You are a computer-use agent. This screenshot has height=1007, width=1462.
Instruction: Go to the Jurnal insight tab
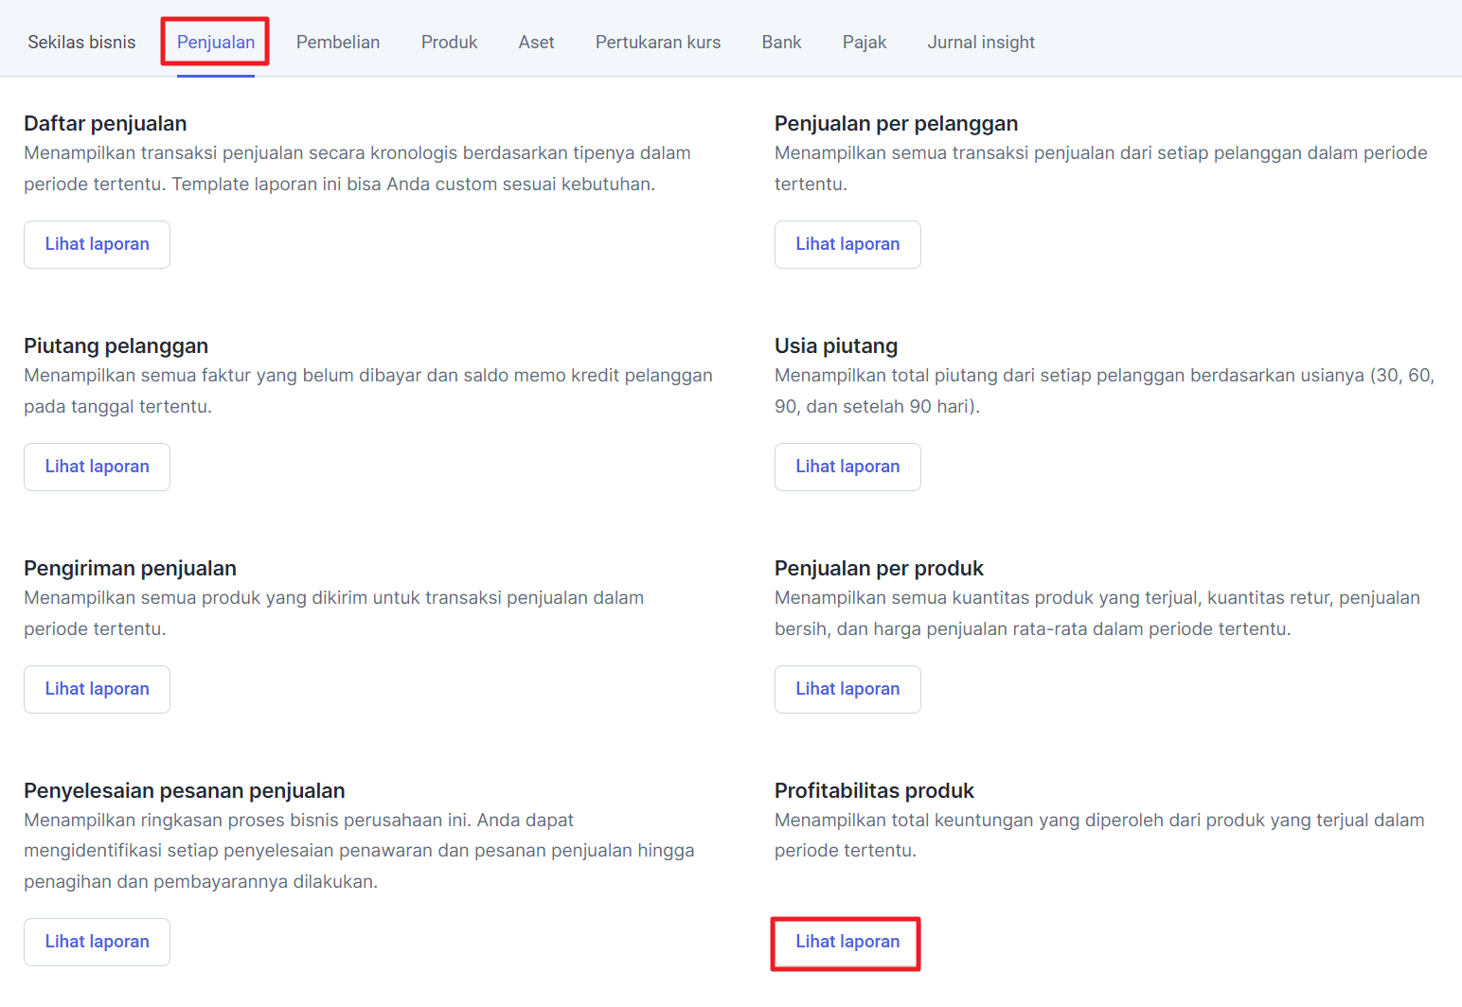[x=981, y=43]
